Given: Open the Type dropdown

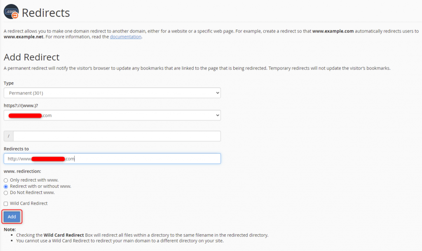Looking at the screenshot, I should pos(112,92).
